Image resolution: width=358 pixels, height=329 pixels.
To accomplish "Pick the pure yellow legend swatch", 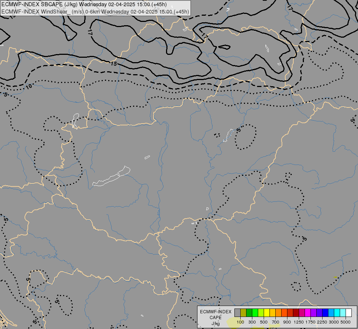I will point(267,313).
